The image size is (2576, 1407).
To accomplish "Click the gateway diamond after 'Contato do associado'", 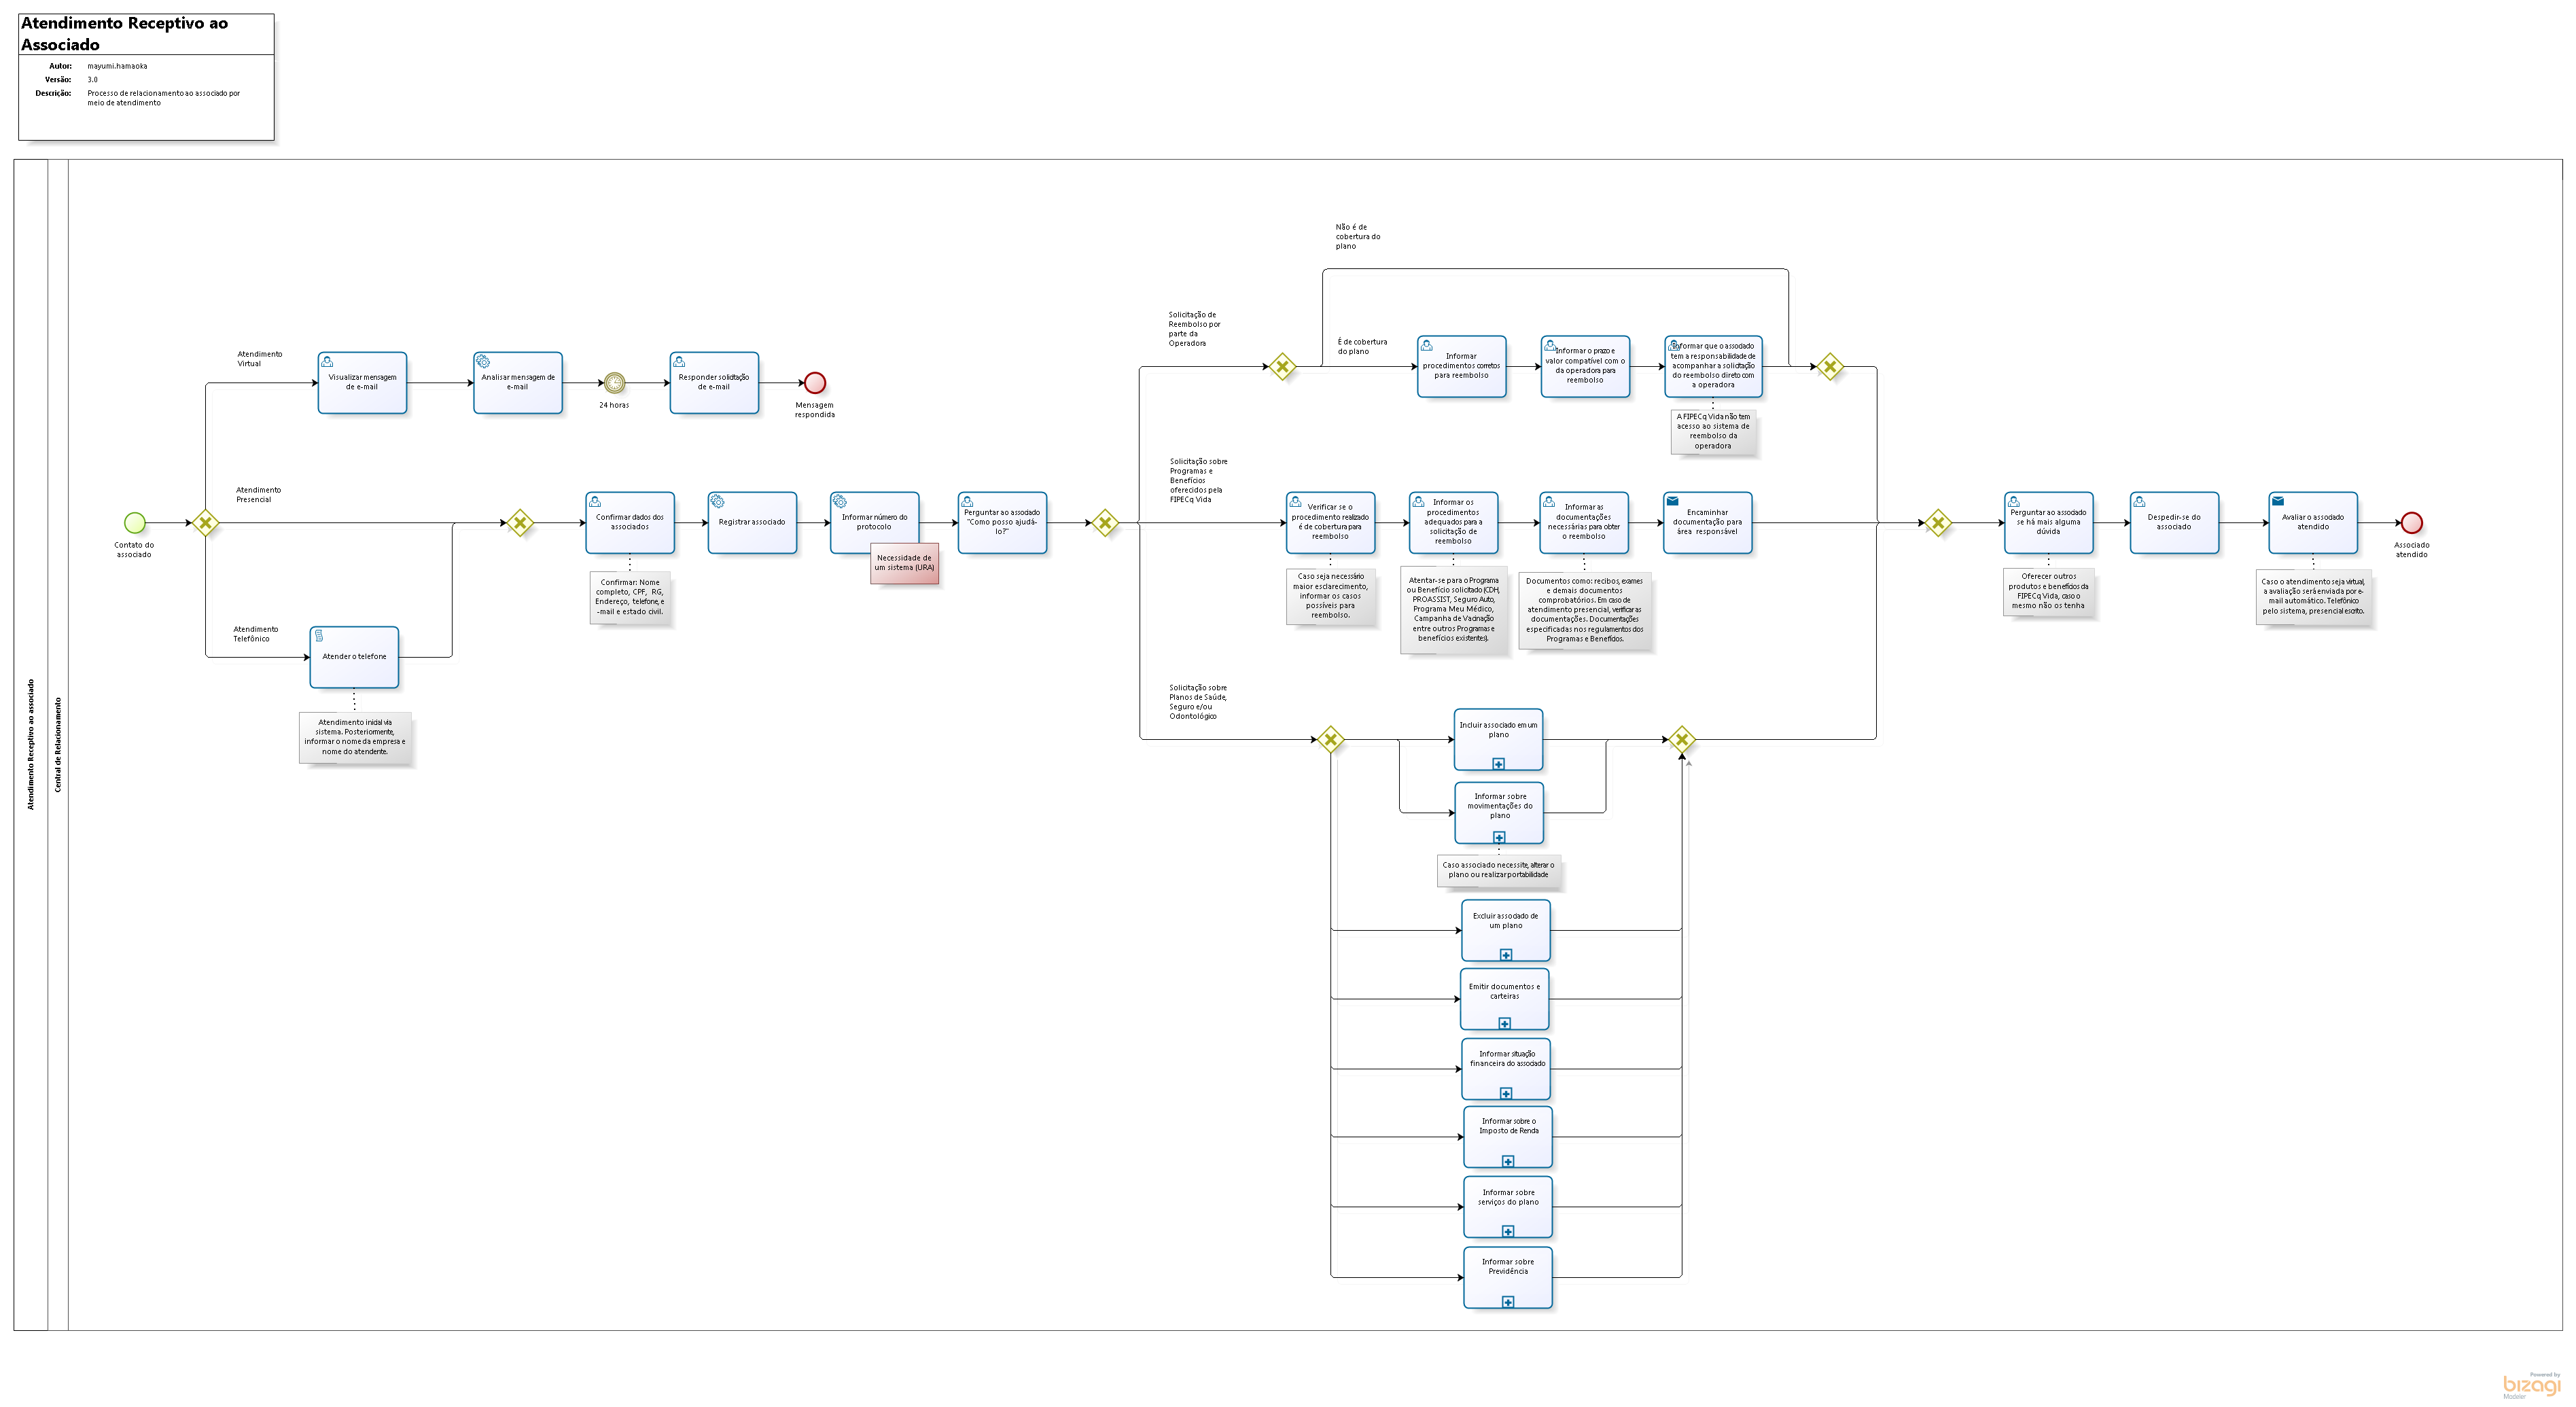I will (x=205, y=522).
